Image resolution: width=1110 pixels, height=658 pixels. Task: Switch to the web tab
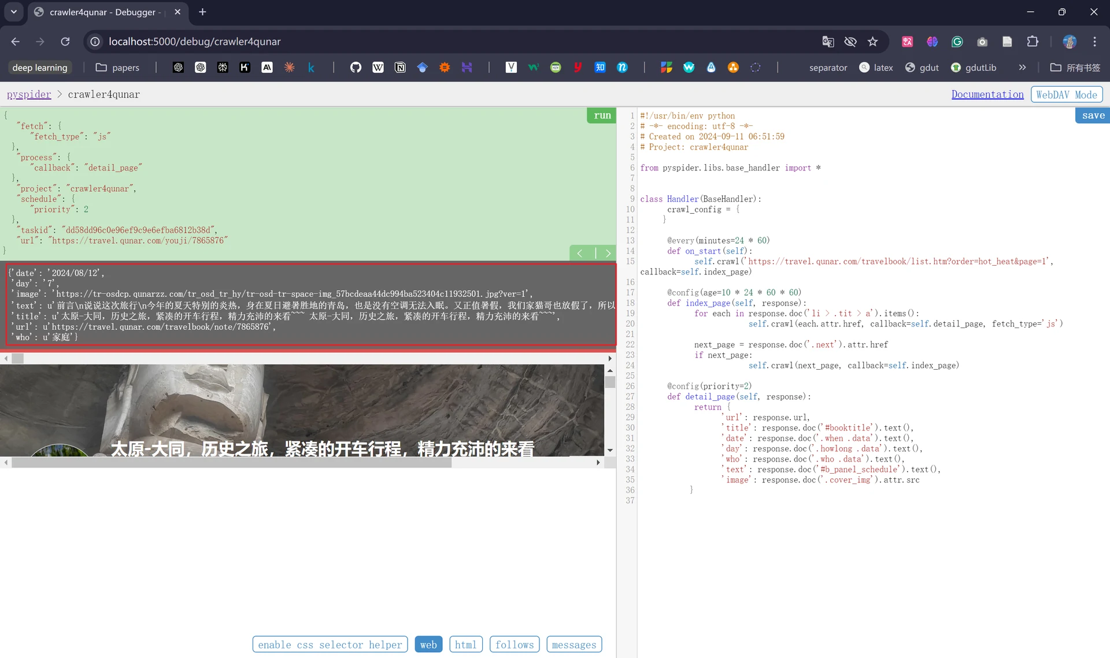tap(428, 644)
